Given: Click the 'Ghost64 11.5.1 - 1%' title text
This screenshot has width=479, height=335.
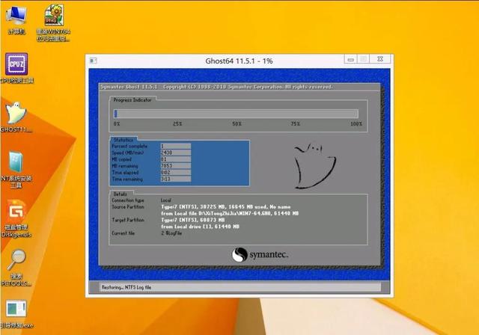Looking at the screenshot, I should point(239,61).
